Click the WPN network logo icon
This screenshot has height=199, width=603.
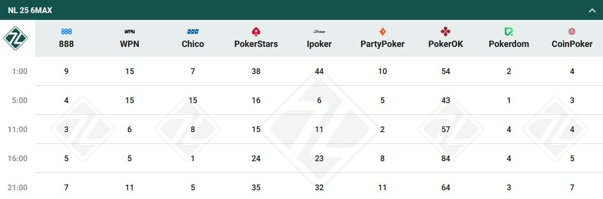tap(130, 32)
